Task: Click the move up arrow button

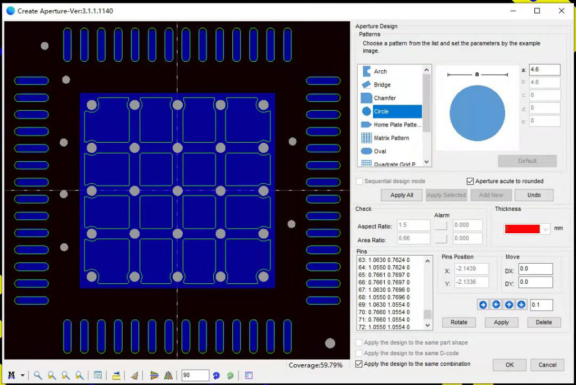Action: (508, 305)
